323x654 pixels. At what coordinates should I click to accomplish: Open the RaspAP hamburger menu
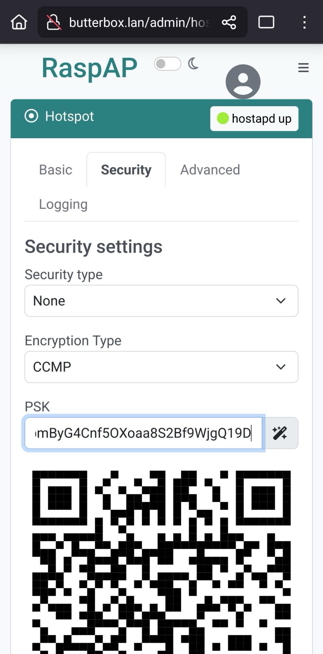point(303,68)
